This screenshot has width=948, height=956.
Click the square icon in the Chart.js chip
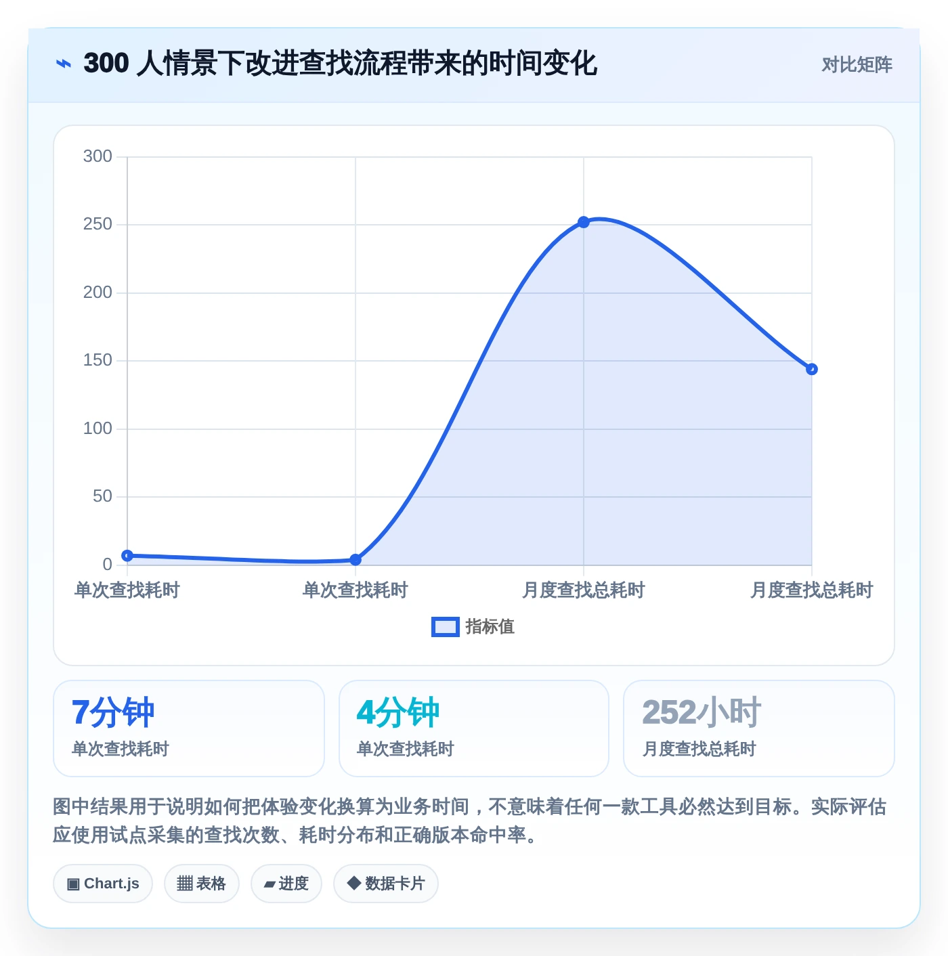[x=73, y=884]
